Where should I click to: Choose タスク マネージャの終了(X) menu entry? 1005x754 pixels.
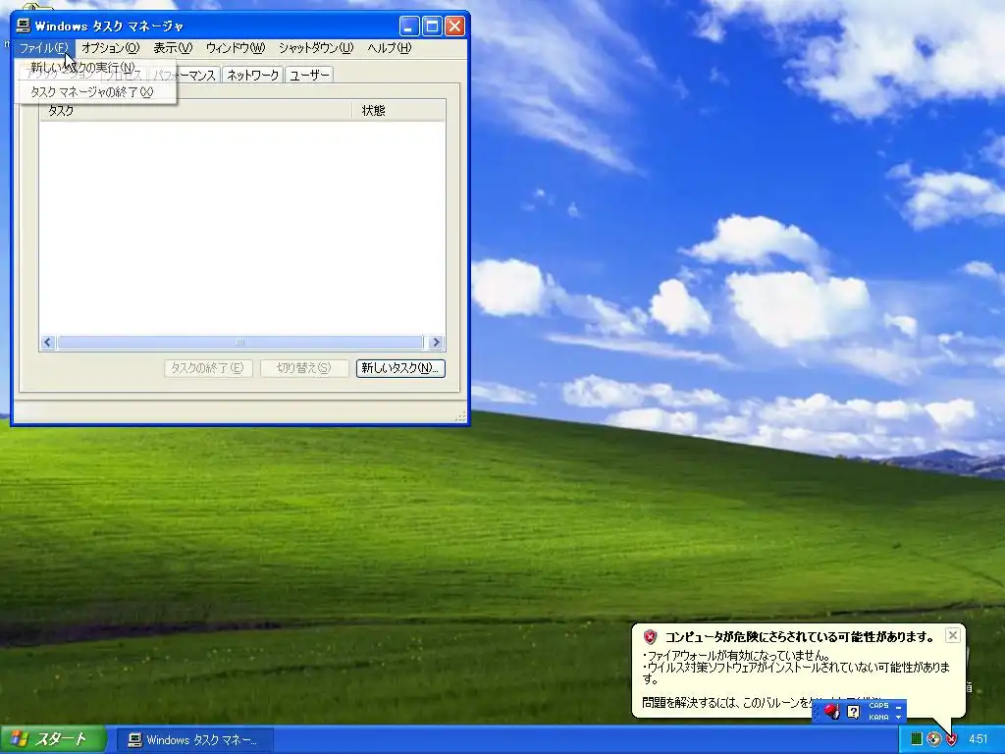tap(95, 91)
